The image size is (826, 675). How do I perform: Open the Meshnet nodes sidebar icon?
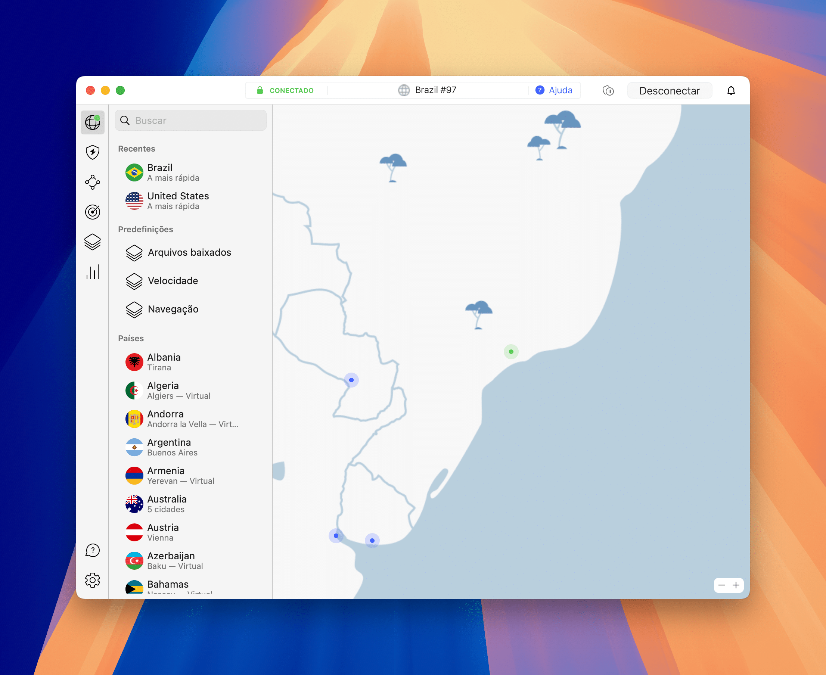tap(93, 182)
